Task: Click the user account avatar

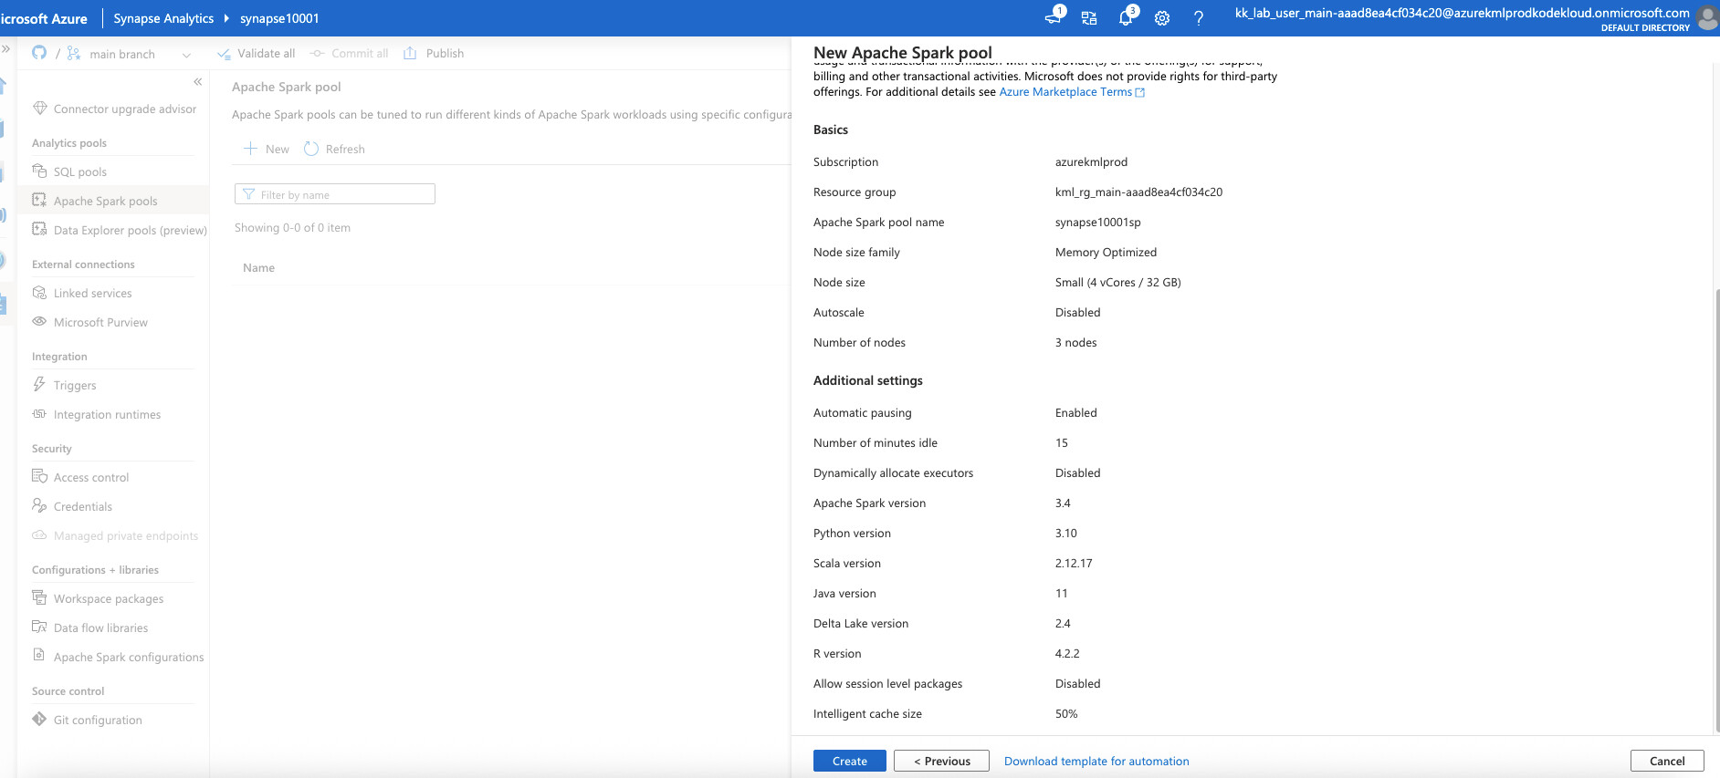Action: tap(1708, 18)
